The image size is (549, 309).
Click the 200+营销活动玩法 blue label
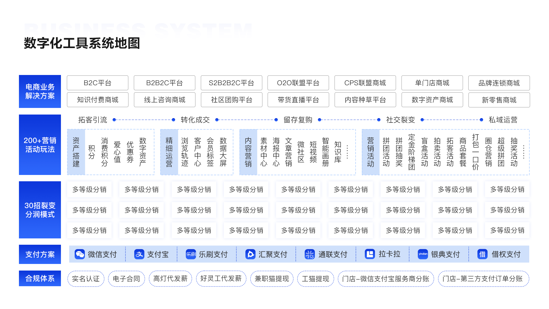coord(40,145)
